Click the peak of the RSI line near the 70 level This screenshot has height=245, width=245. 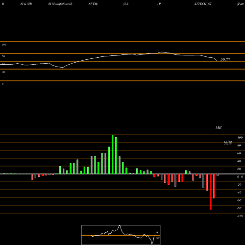tap(161, 52)
